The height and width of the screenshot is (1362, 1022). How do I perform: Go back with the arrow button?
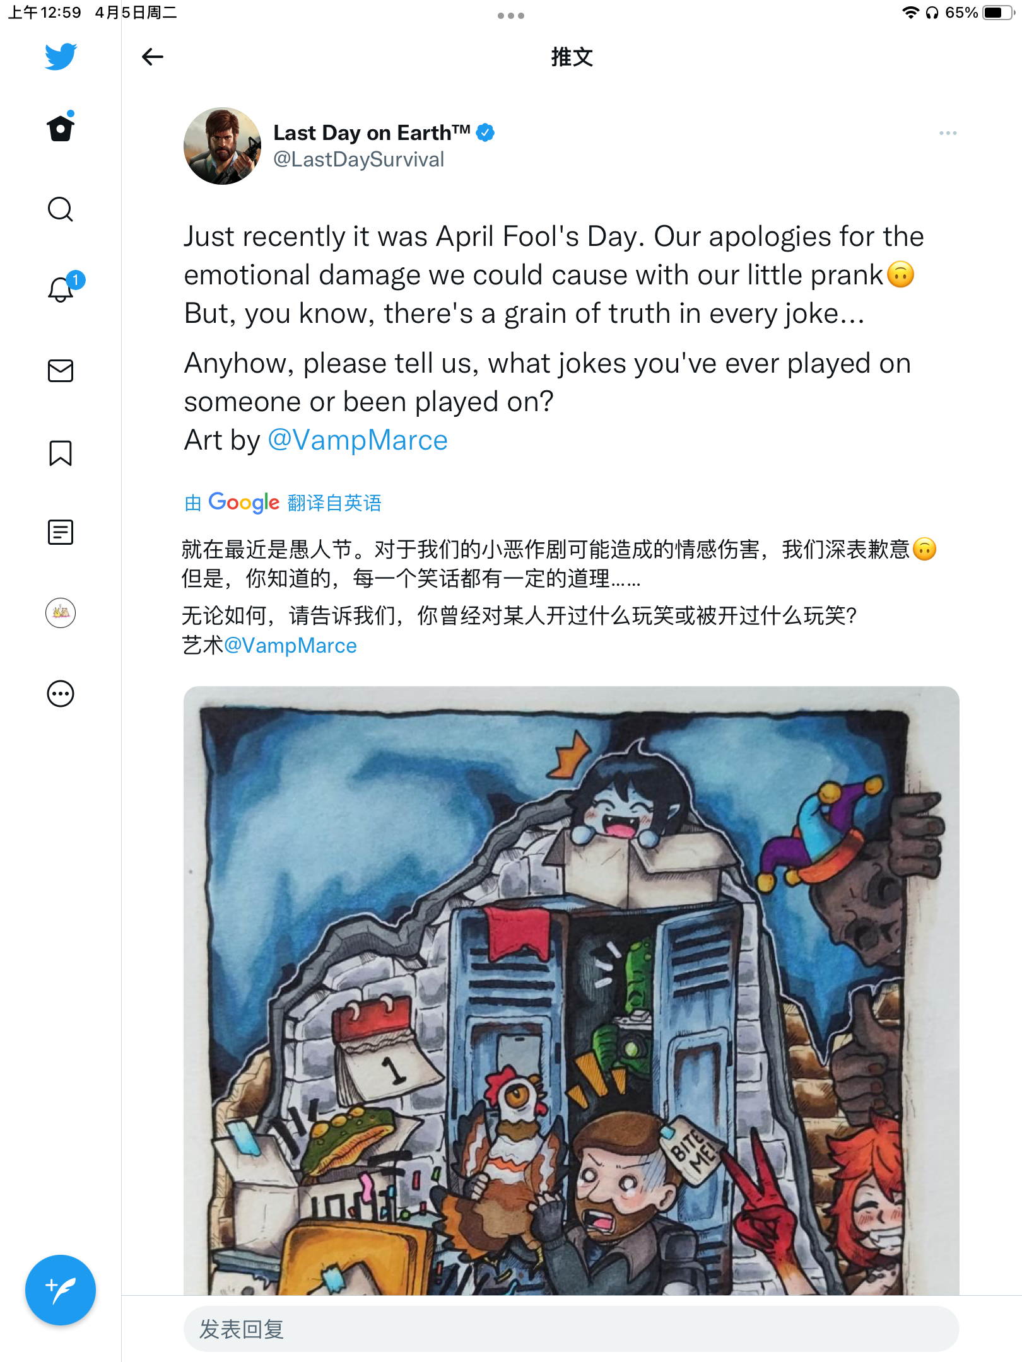click(153, 57)
